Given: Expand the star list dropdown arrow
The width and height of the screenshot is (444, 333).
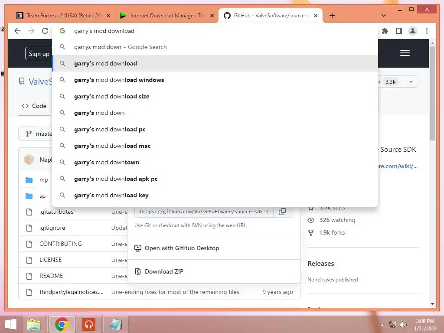Looking at the screenshot, I should click(411, 82).
